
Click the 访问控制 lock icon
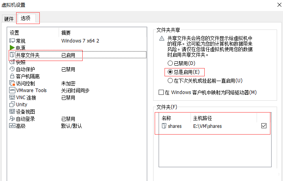pos(12,83)
